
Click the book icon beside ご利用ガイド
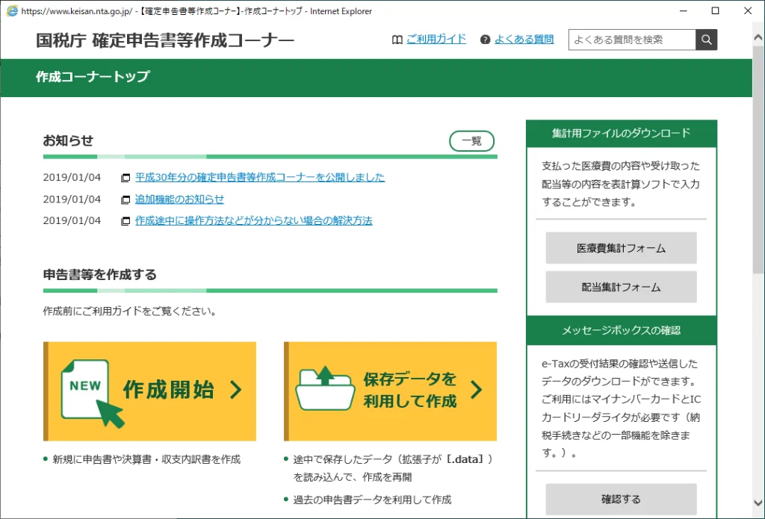[397, 39]
